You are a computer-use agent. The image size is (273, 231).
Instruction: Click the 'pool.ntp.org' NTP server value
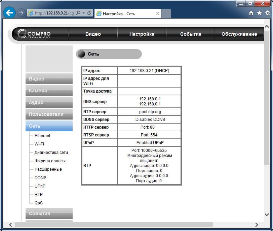point(150,112)
